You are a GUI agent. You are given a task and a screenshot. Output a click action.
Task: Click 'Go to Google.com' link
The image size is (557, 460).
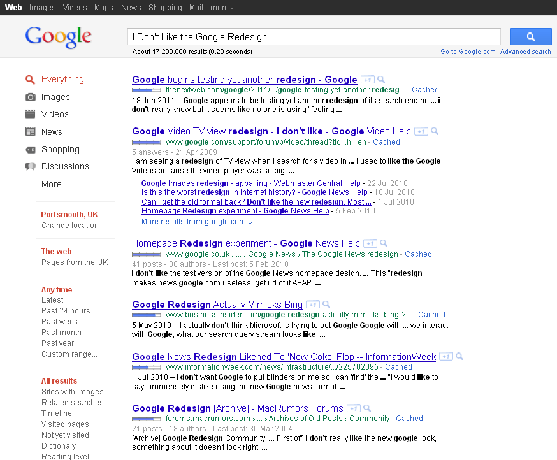coord(468,52)
